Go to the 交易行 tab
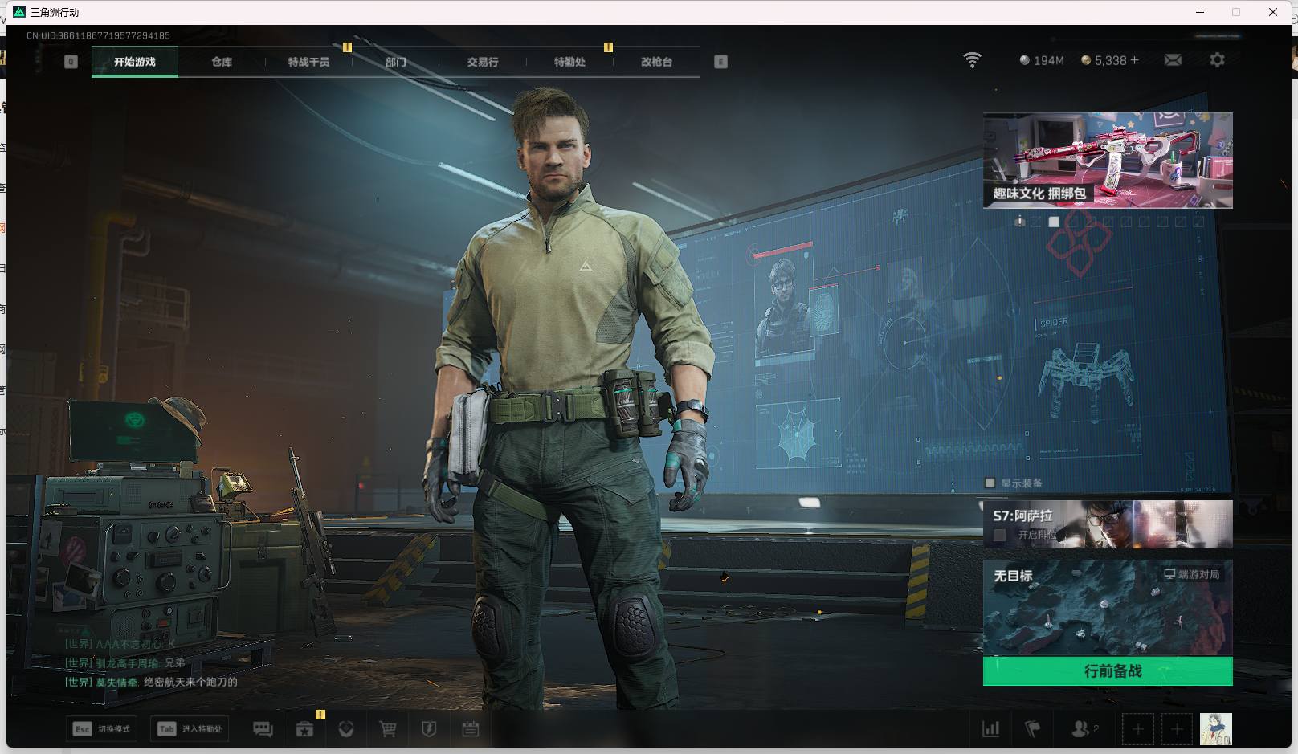This screenshot has height=754, width=1298. [x=483, y=62]
